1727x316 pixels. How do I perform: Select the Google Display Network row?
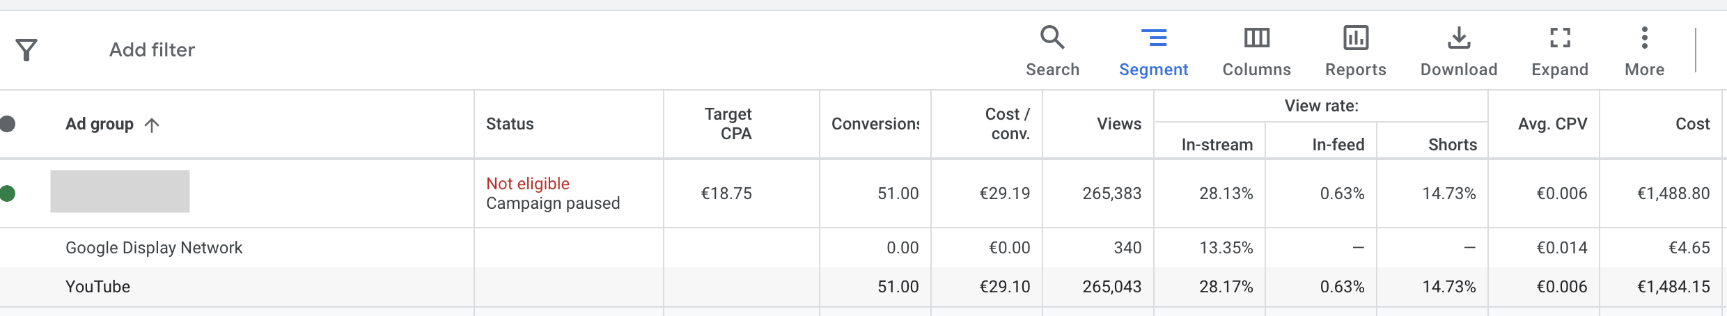(x=863, y=248)
